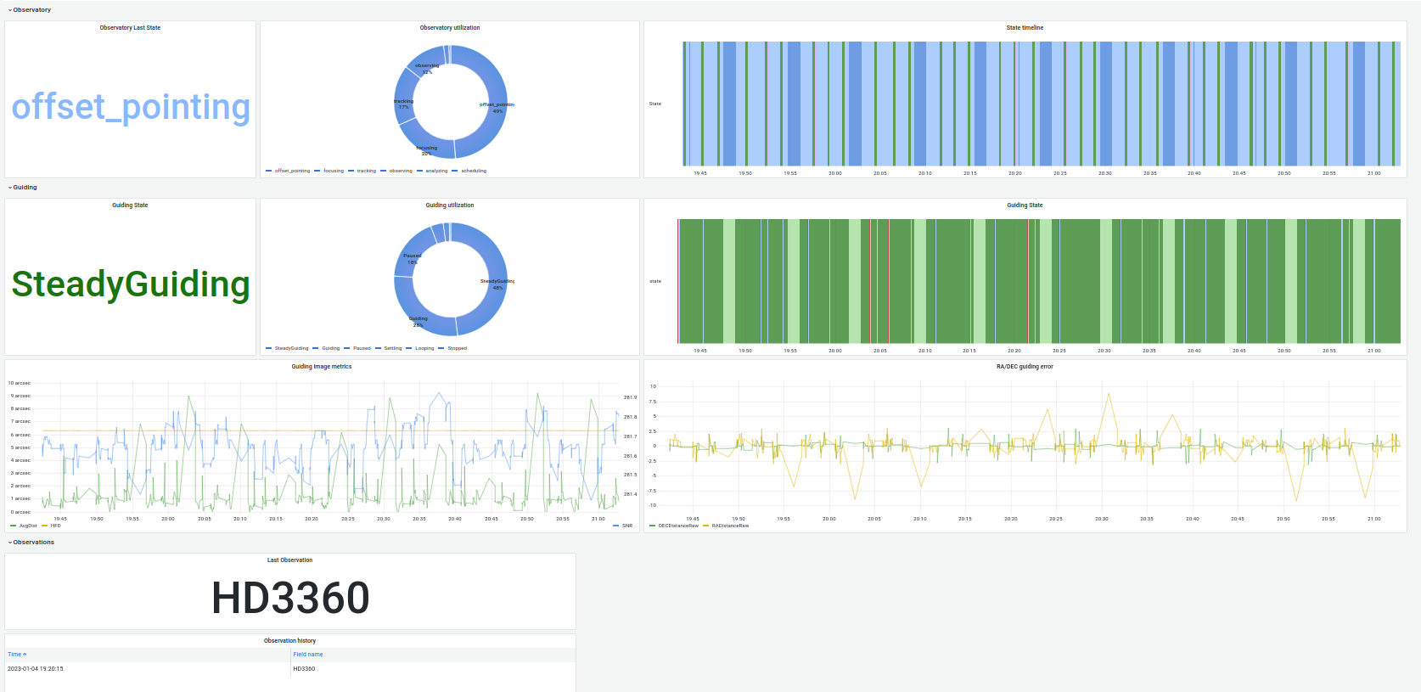The height and width of the screenshot is (692, 1421).
Task: Open the Guiding Image metrics panel menu
Action: coord(322,367)
